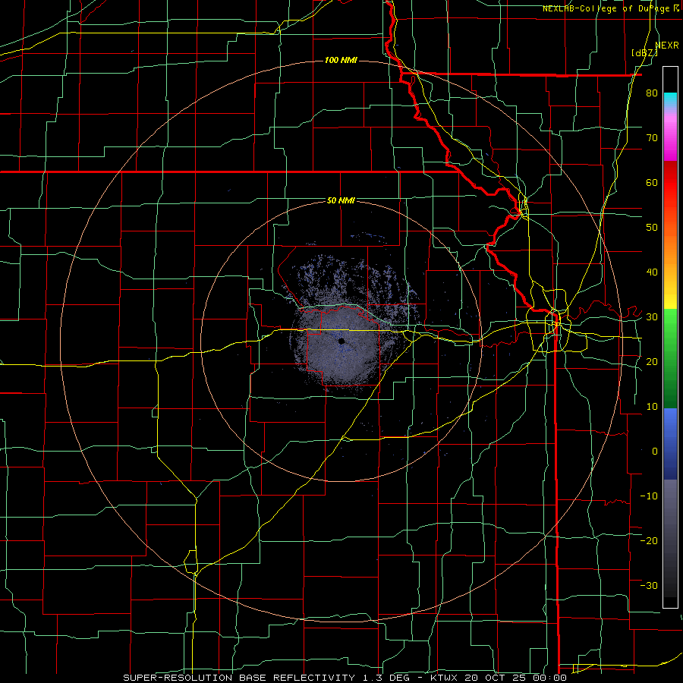683x683 pixels.
Task: Click the "KTWX" station identifier in caption
Action: pos(443,678)
